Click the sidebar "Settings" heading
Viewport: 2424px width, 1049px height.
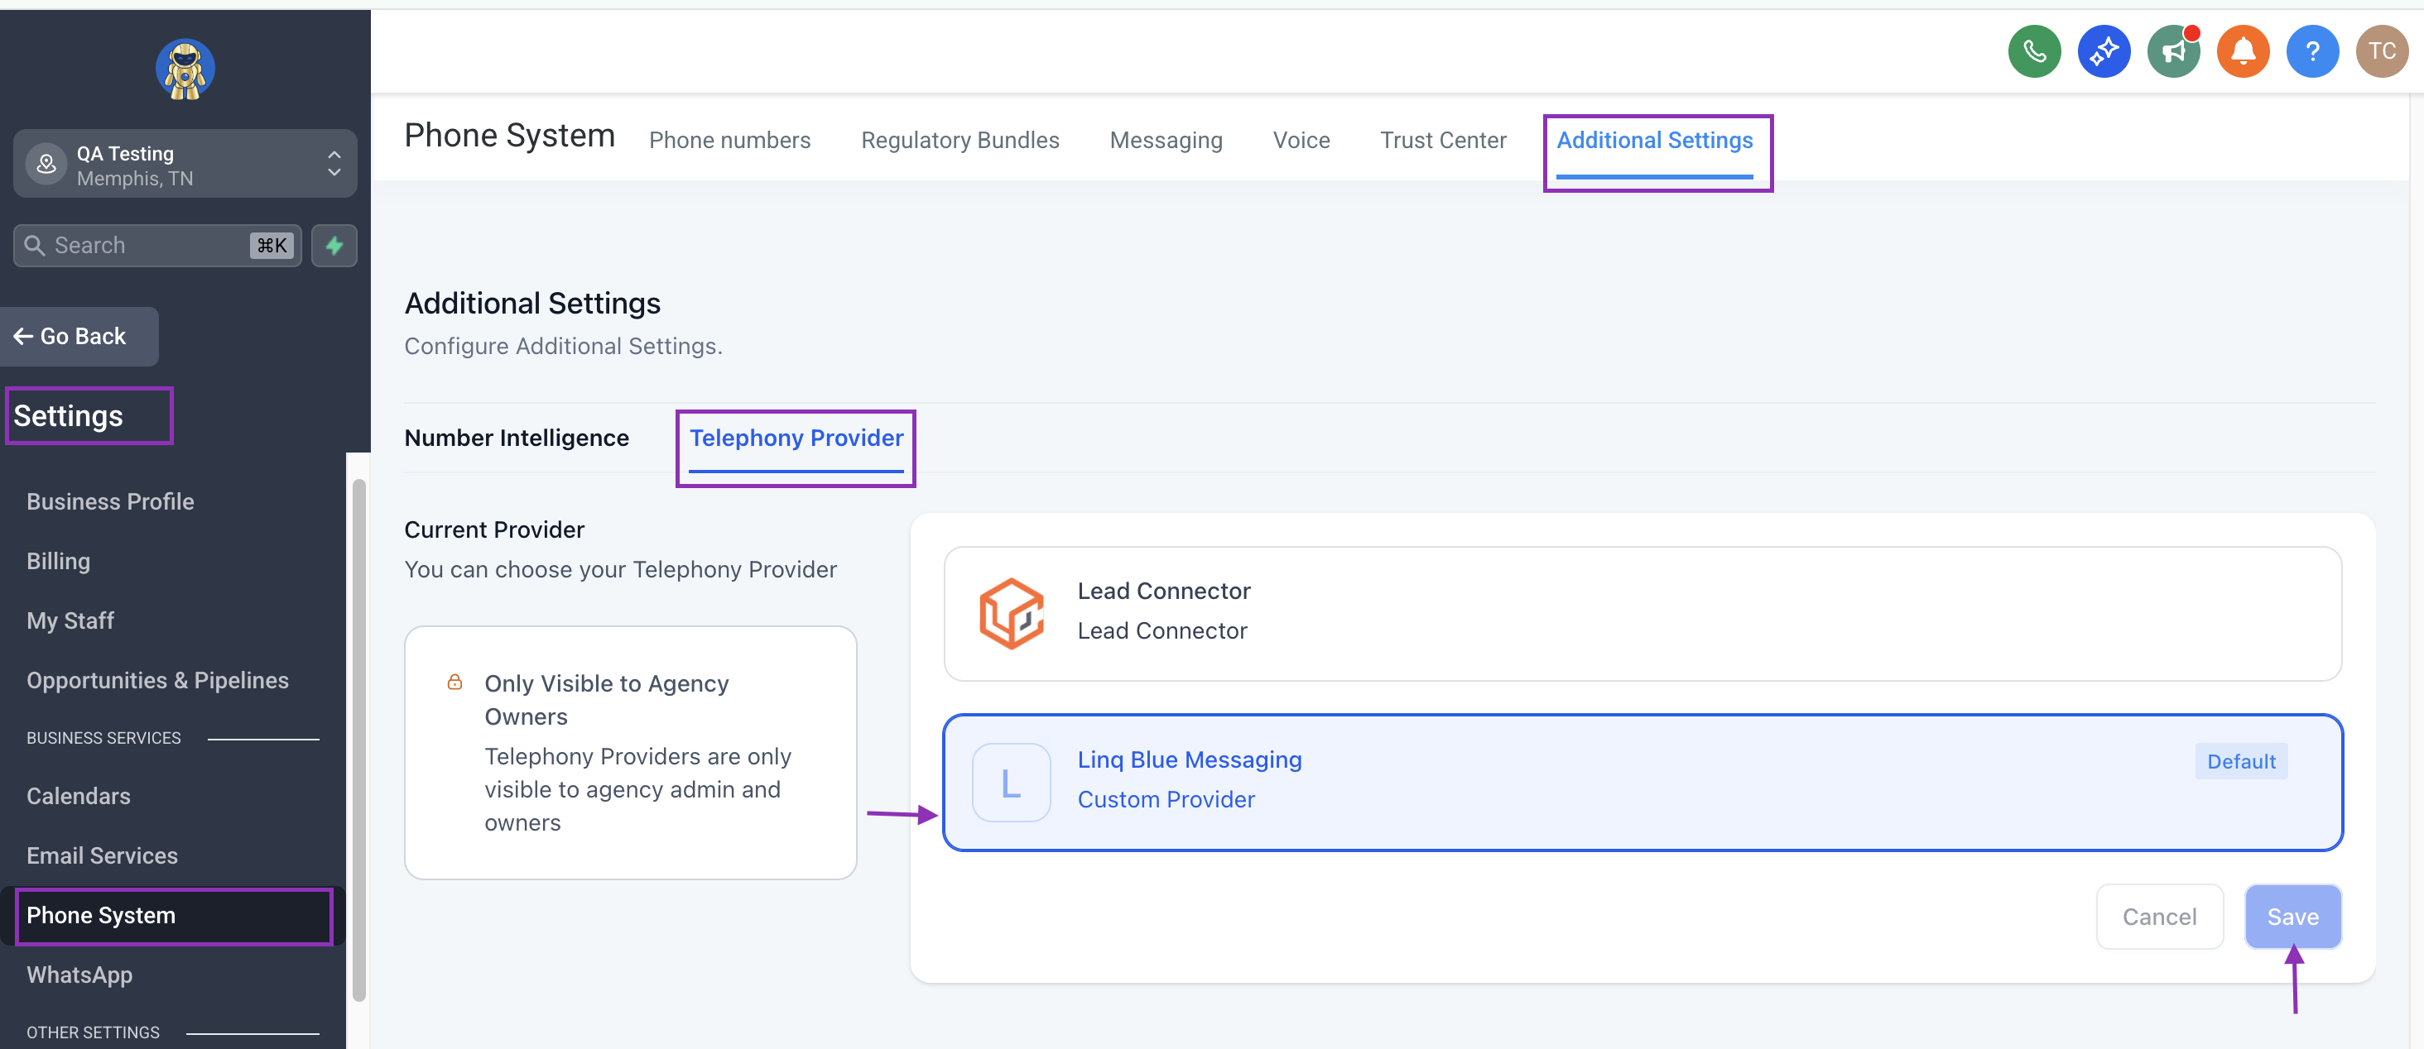coord(68,416)
